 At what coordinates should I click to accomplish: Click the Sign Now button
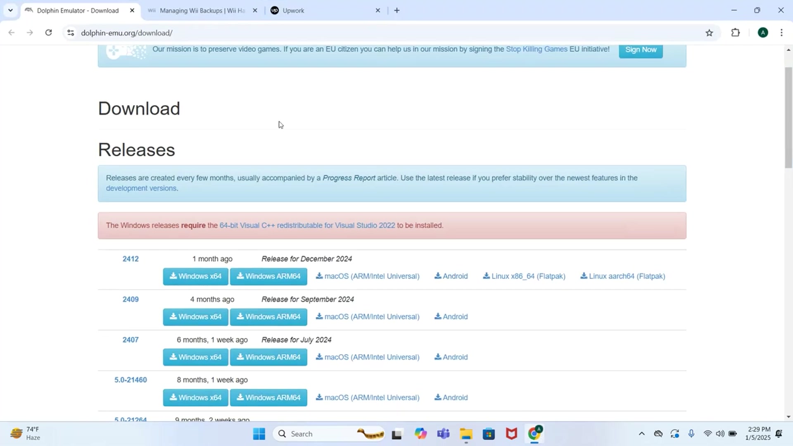pos(641,50)
